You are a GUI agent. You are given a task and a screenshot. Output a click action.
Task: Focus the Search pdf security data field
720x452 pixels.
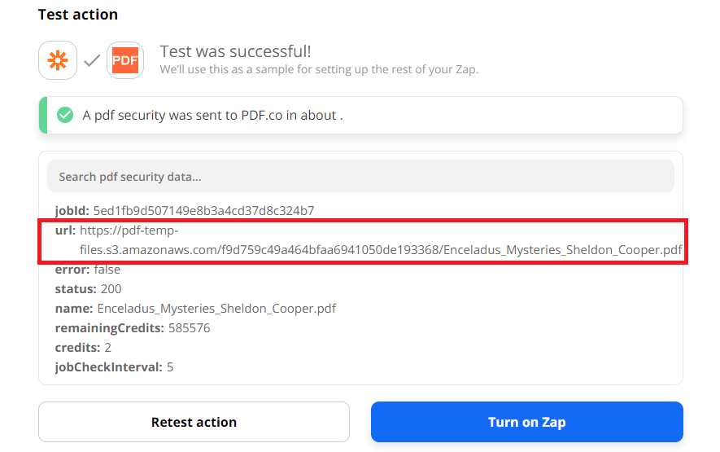pyautogui.click(x=360, y=176)
